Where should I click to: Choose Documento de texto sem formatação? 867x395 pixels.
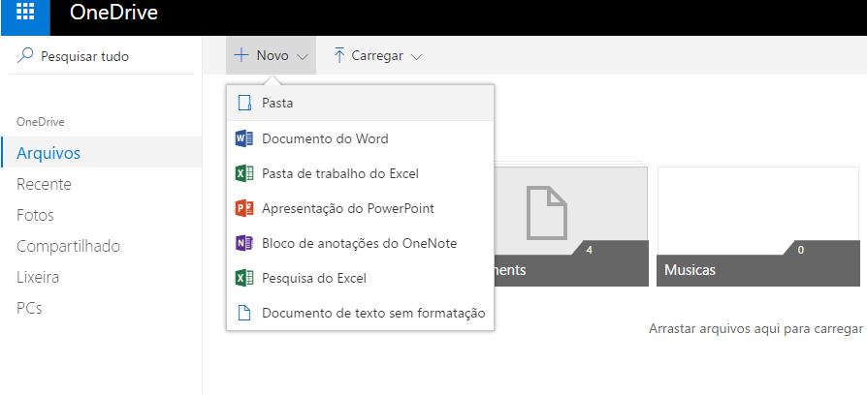(x=360, y=314)
